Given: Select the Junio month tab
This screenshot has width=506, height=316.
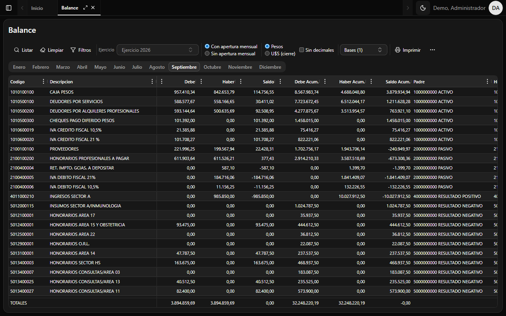Looking at the screenshot, I should pos(119,67).
